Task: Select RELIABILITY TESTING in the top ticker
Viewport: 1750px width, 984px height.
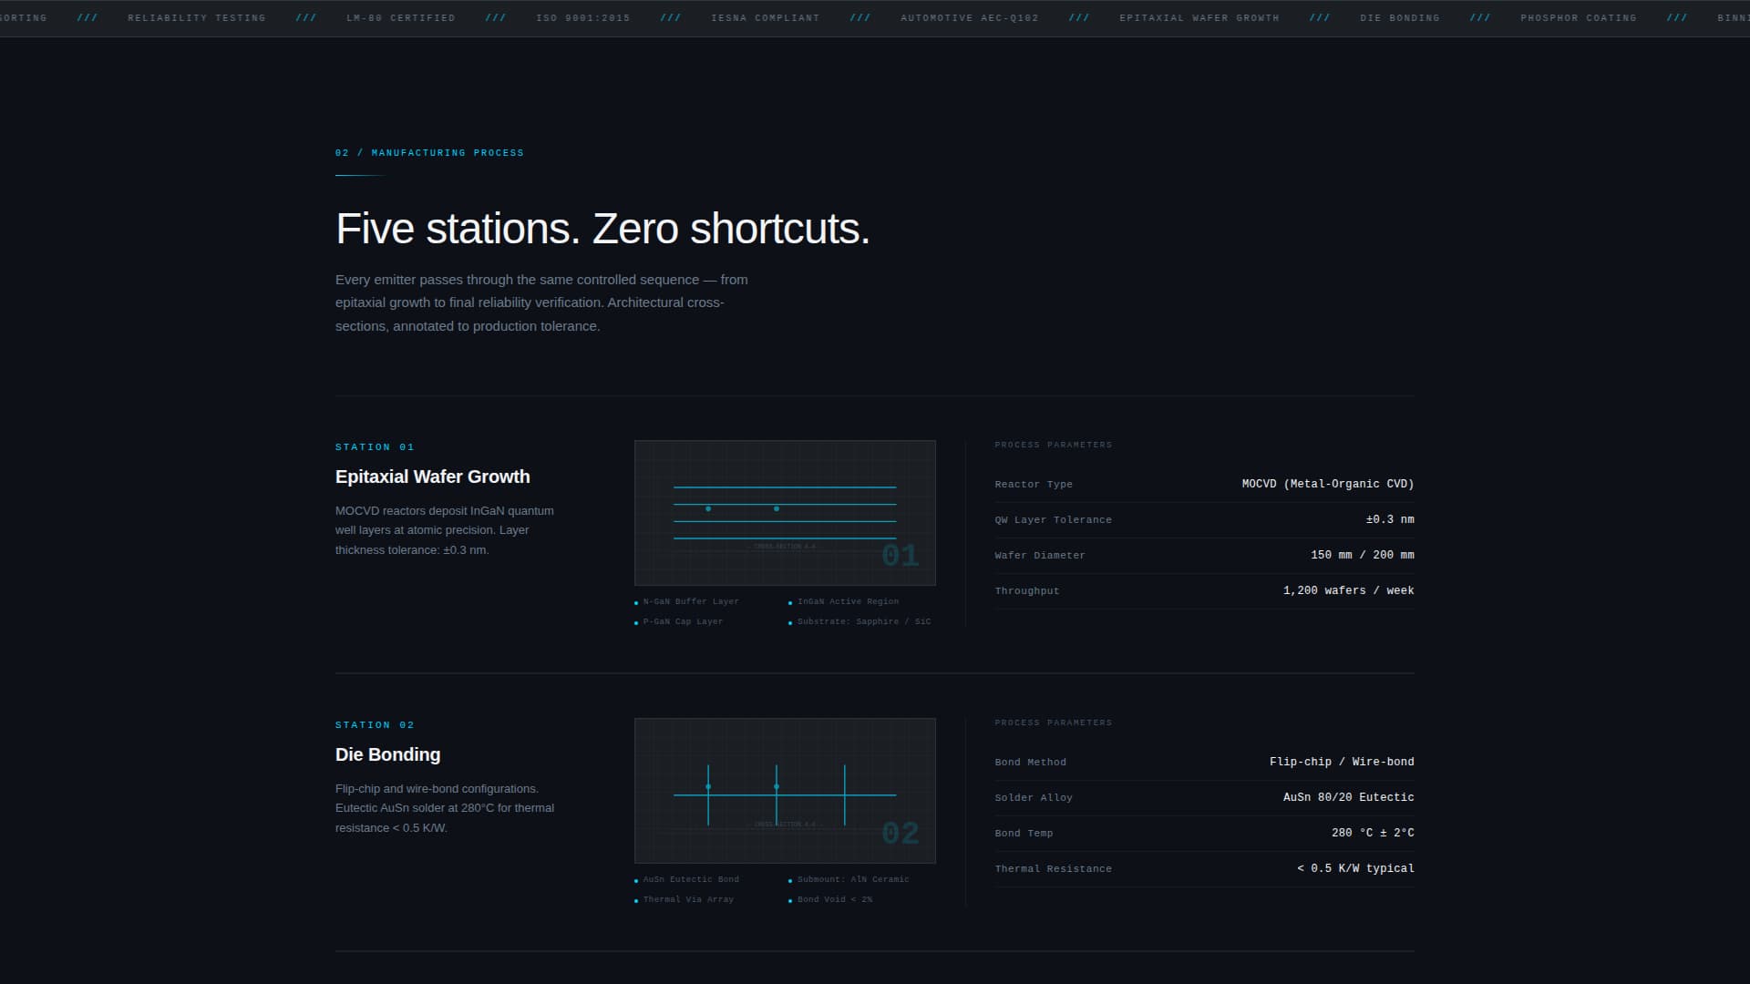Action: [x=197, y=17]
